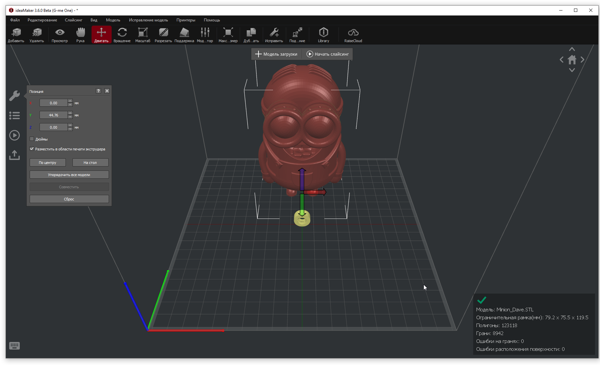600x365 pixels.
Task: Open the Файл menu
Action: pyautogui.click(x=15, y=20)
